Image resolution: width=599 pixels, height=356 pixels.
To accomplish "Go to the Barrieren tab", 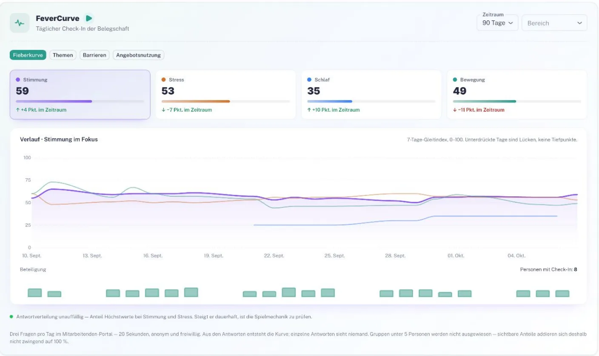I will [x=94, y=55].
